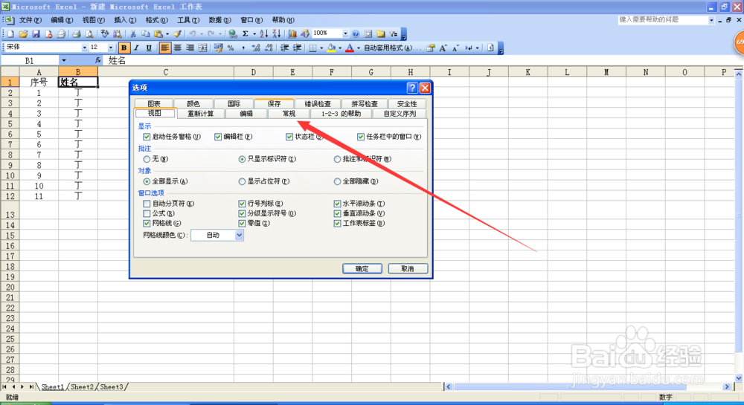
Task: Click the AutoSum sigma icon
Action: [x=246, y=33]
